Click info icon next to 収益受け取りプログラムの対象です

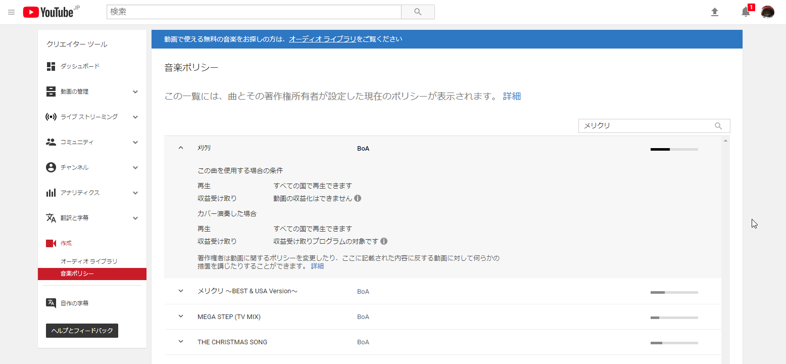pos(384,241)
